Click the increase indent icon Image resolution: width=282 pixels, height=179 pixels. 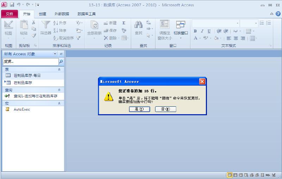tap(226, 31)
